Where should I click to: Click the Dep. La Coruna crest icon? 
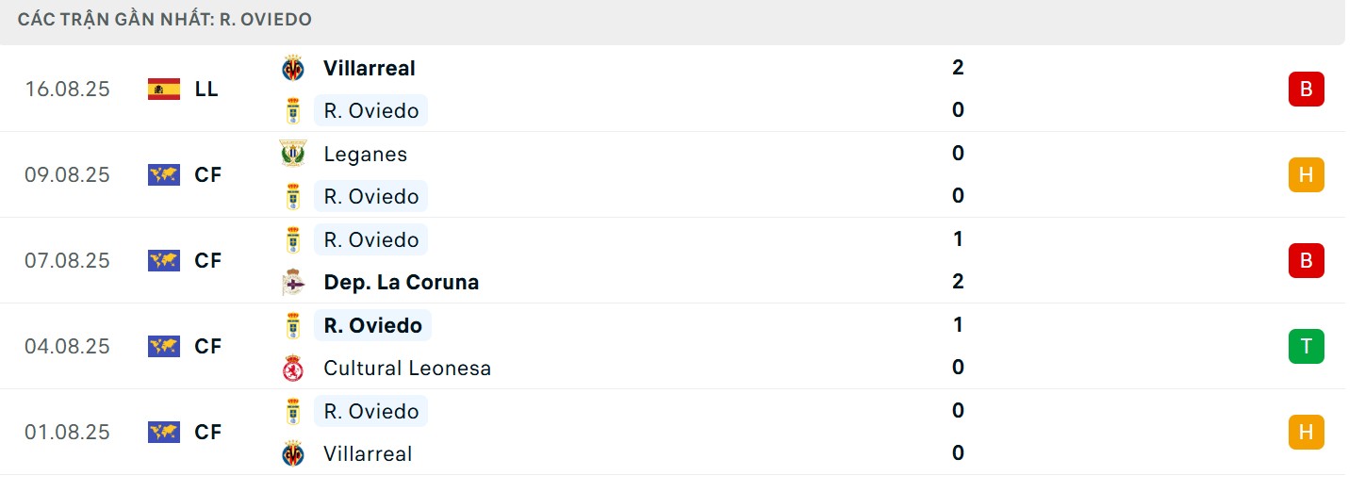(293, 282)
